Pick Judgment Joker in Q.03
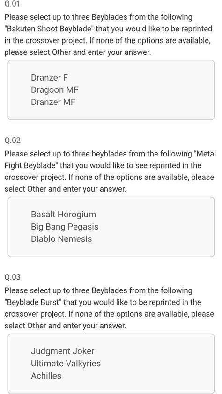This screenshot has width=222, height=394. coord(63,351)
